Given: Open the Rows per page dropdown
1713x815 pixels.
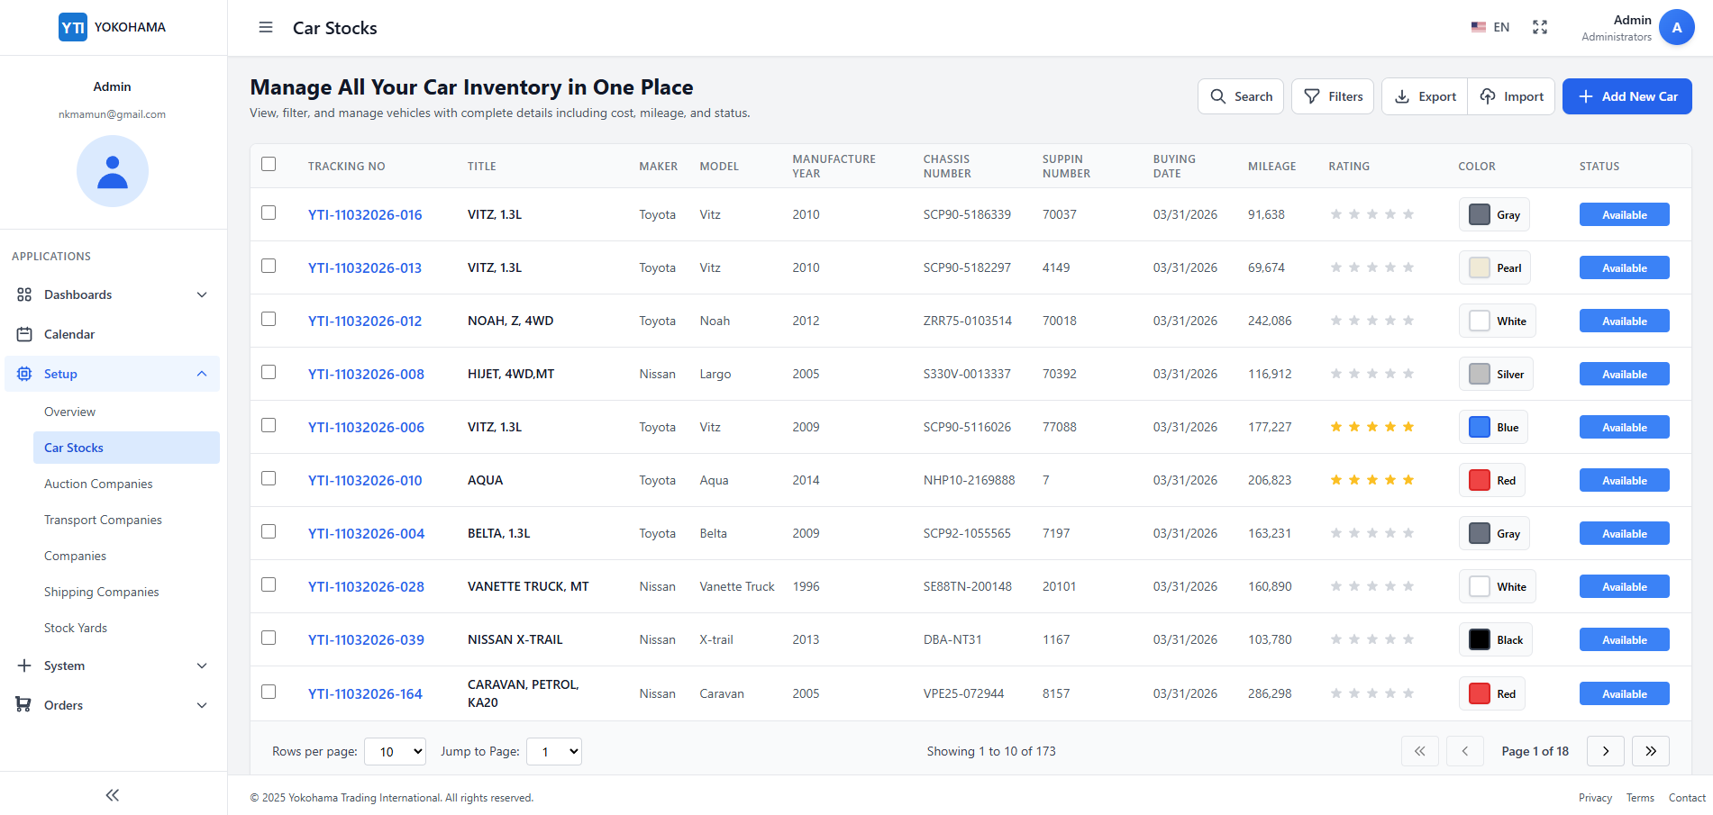Looking at the screenshot, I should [395, 751].
